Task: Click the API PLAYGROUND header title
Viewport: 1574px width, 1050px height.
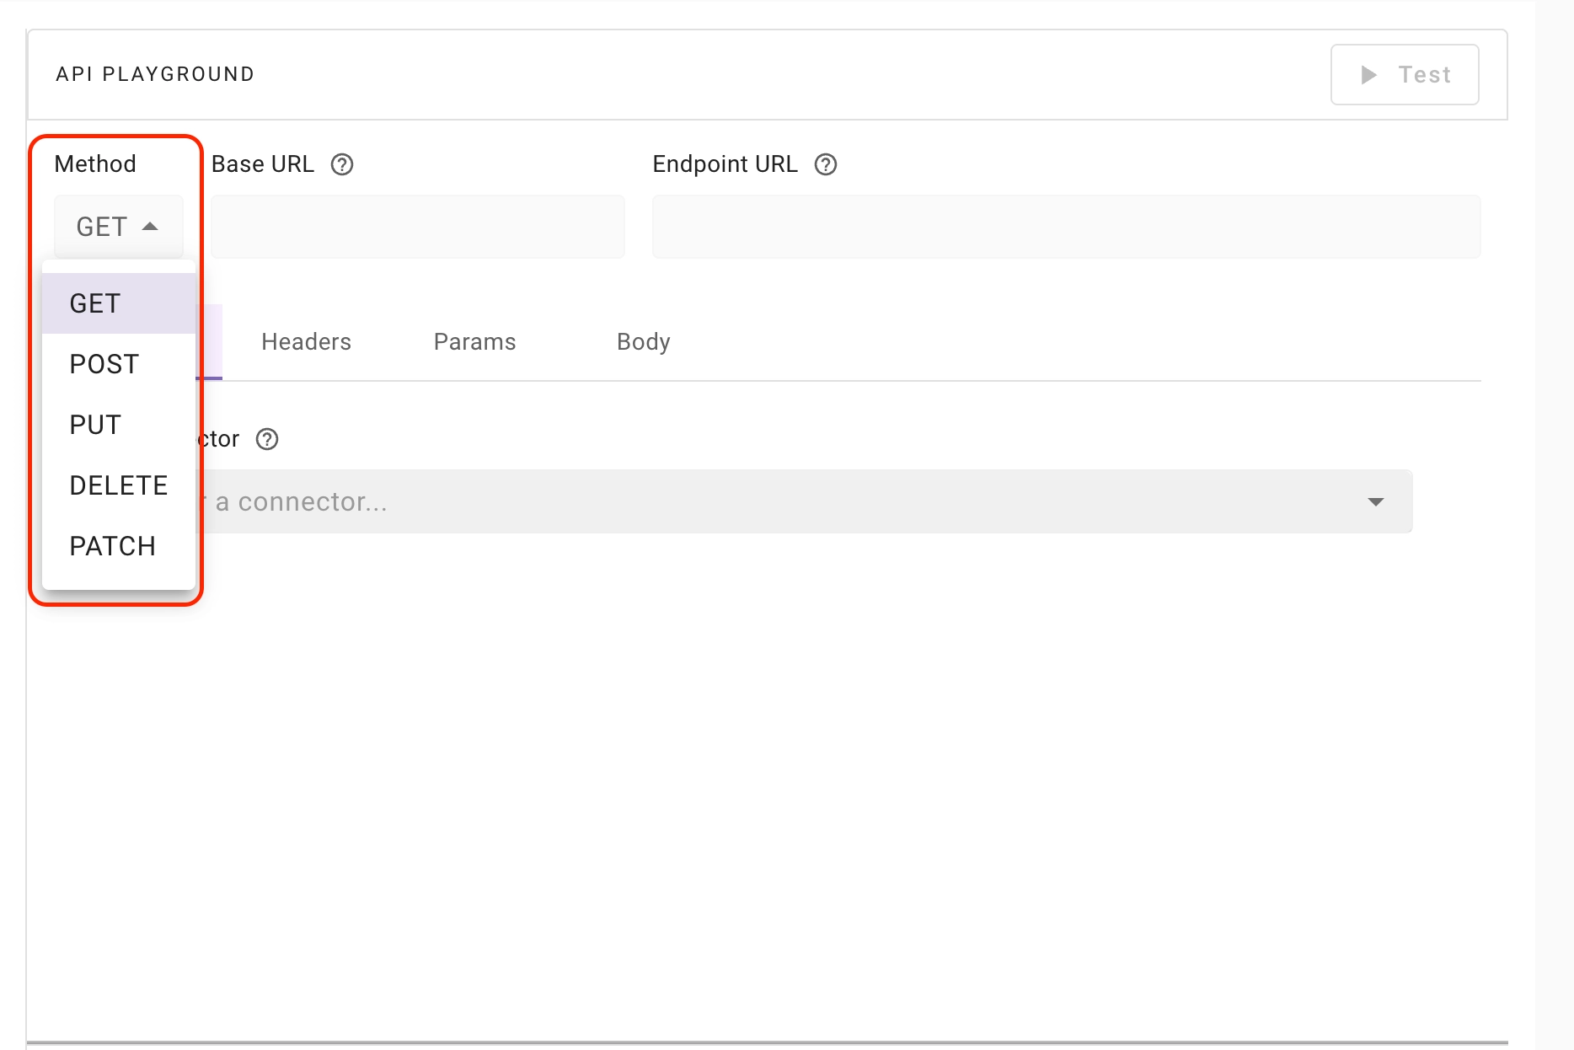Action: tap(155, 74)
